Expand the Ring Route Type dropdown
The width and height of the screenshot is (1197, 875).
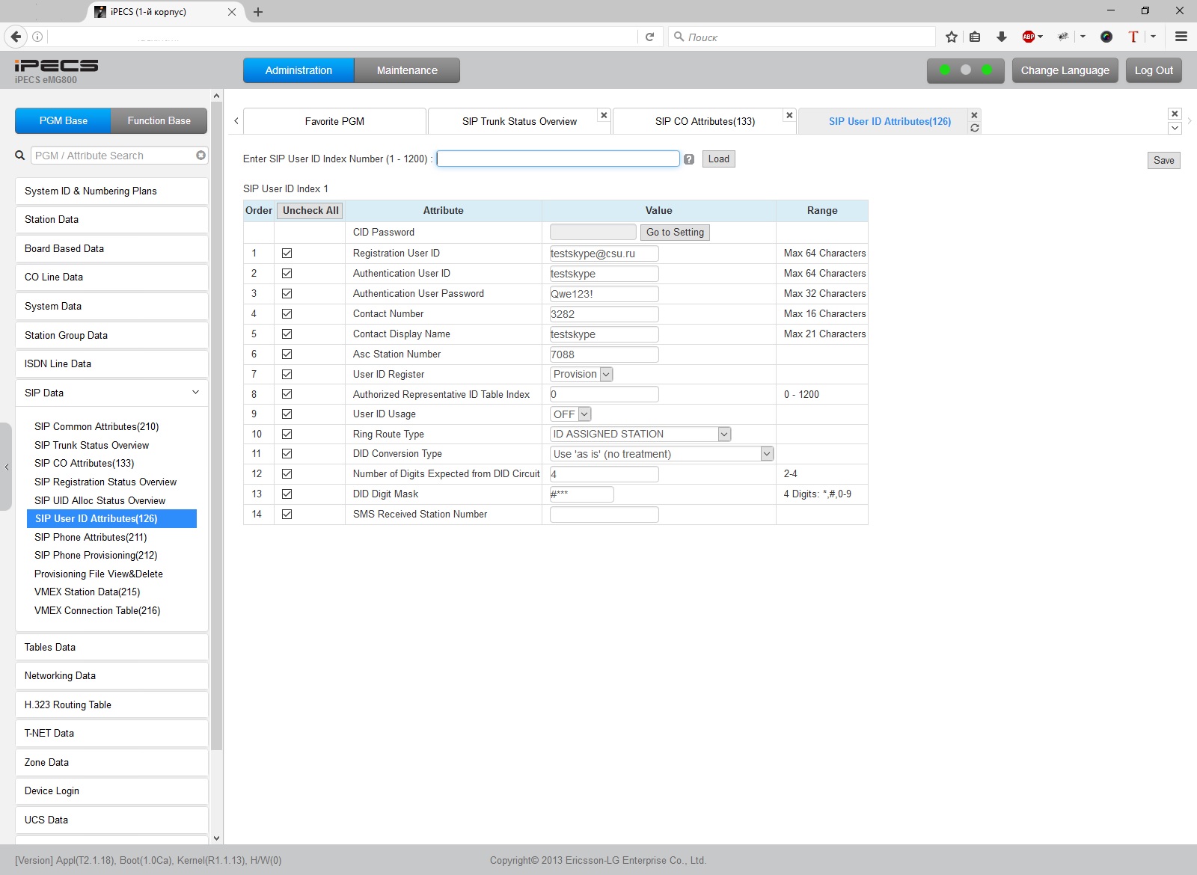point(640,435)
